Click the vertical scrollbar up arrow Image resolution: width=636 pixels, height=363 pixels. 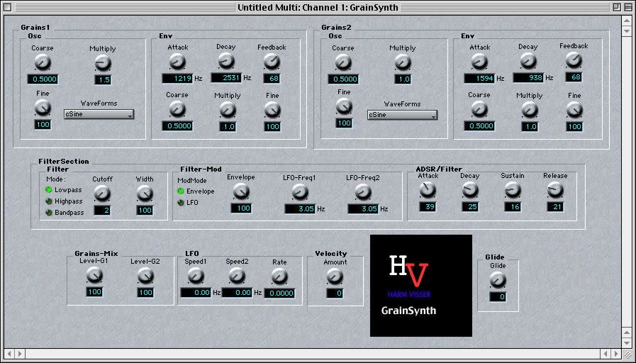[x=627, y=20]
